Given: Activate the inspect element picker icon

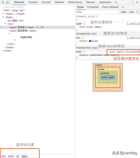Looking at the screenshot, I should tap(3, 2).
